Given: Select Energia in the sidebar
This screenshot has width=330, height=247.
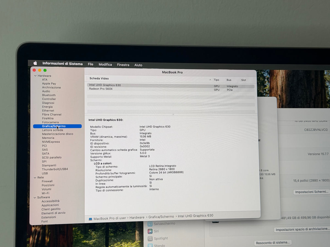Looking at the screenshot, I should pos(47,107).
